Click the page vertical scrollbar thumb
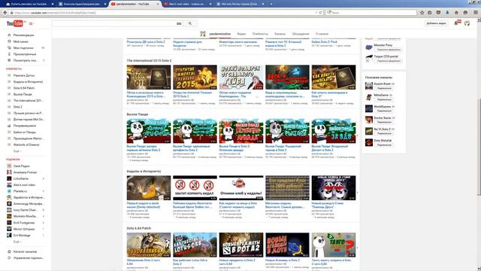 [x=479, y=147]
